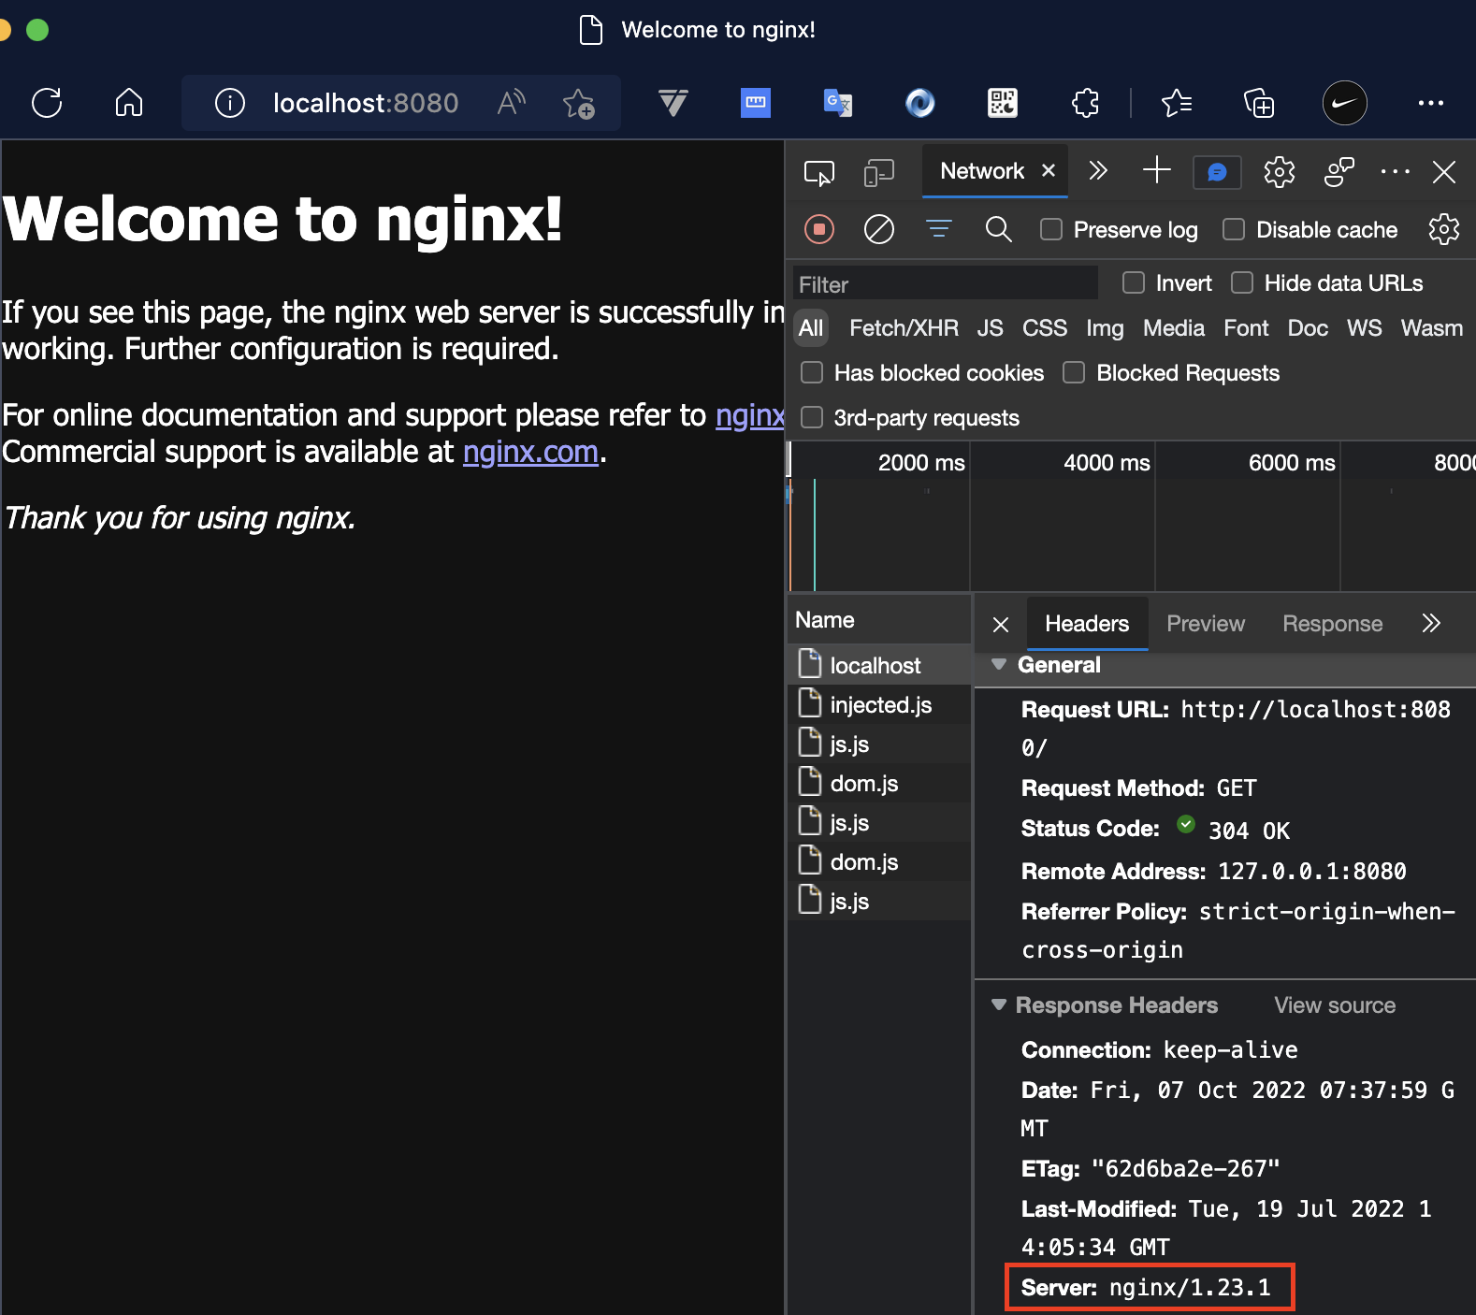Reload the page
This screenshot has height=1315, width=1476.
47,103
